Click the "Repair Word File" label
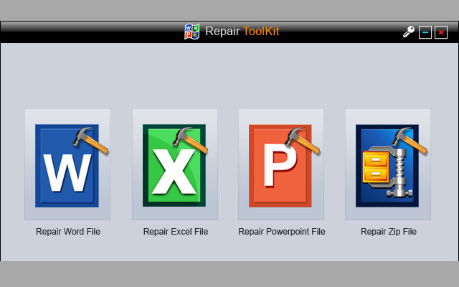 pyautogui.click(x=68, y=232)
